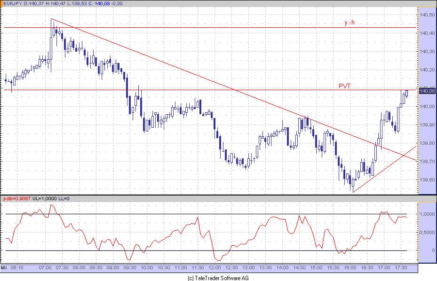Select the 17:30 time axis marker
The width and height of the screenshot is (437, 281).
(x=401, y=267)
